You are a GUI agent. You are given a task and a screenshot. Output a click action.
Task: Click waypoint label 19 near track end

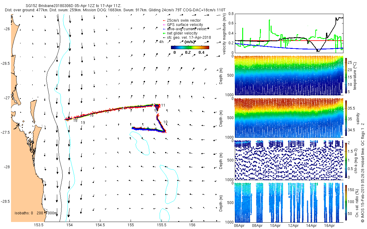coord(83,122)
